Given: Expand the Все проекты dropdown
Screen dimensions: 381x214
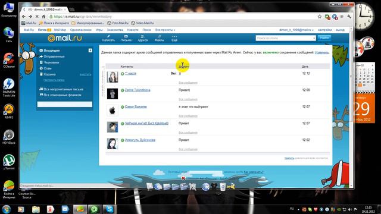Looking at the screenshot, I should pos(165,30).
